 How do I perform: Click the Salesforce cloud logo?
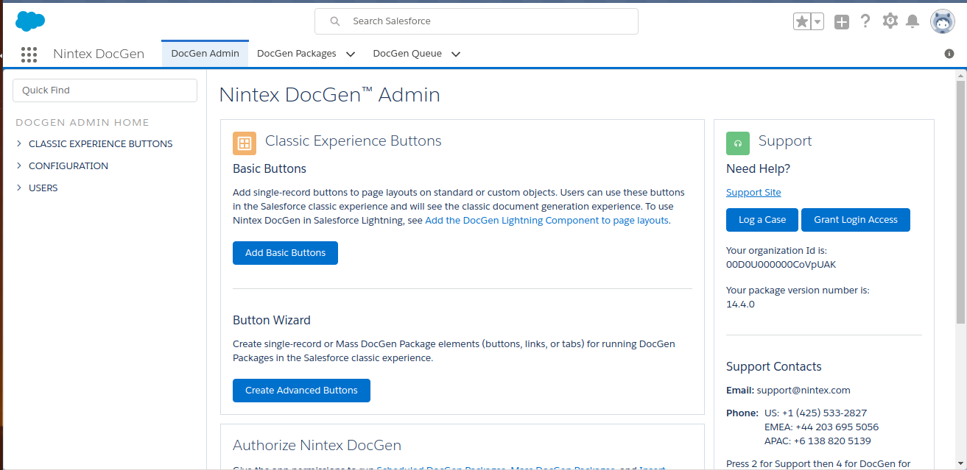coord(30,21)
